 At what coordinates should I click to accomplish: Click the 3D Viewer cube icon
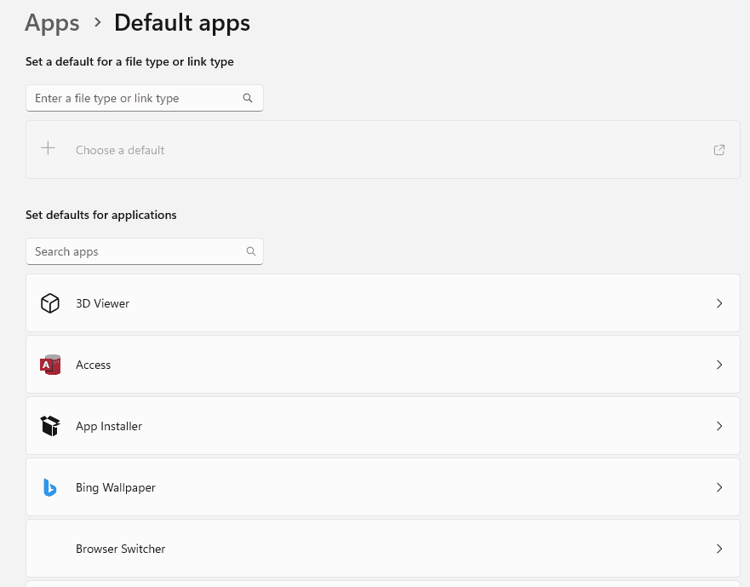coord(49,303)
